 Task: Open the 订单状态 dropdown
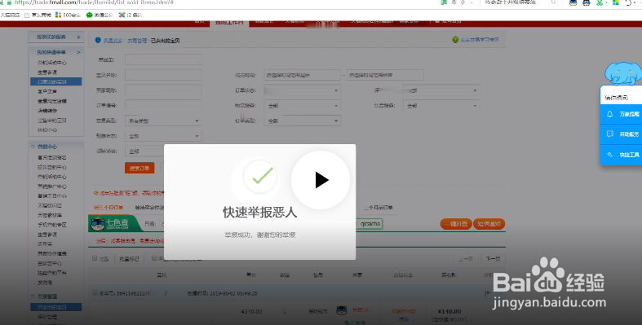click(302, 90)
